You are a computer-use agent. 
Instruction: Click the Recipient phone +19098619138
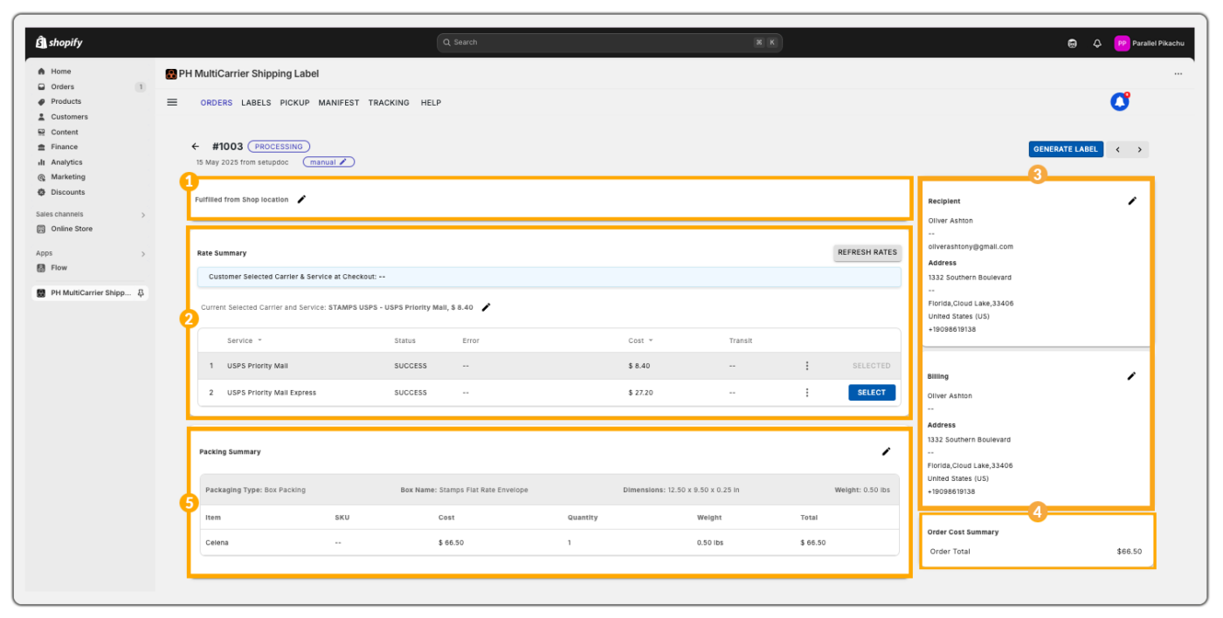(952, 330)
